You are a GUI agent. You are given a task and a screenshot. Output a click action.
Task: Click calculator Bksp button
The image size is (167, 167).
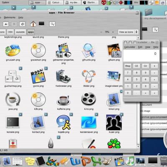pyautogui.click(x=128, y=66)
